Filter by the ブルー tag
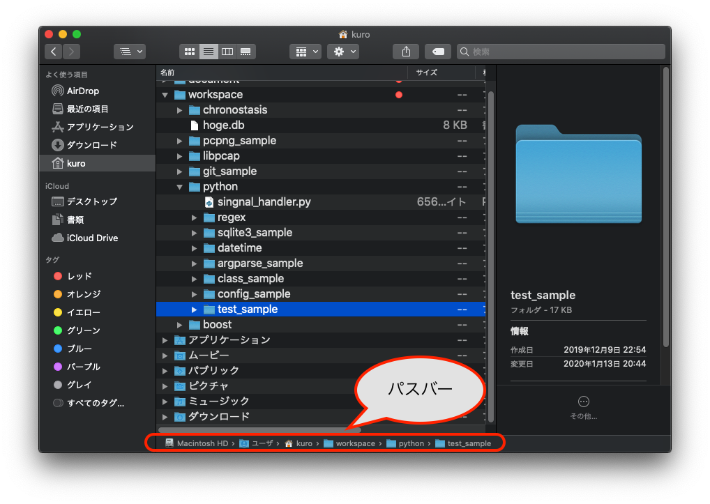This screenshot has width=710, height=504. (97, 349)
